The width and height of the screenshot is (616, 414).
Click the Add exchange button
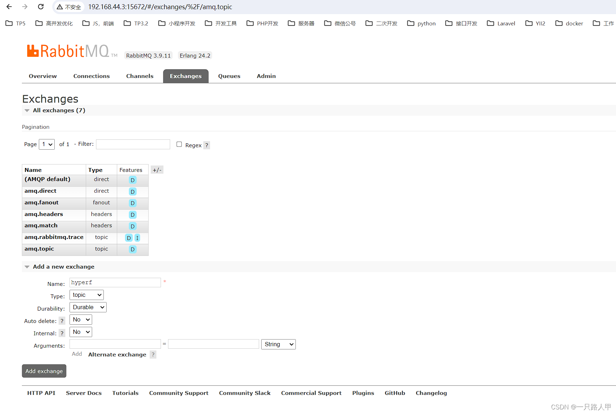[x=44, y=371]
